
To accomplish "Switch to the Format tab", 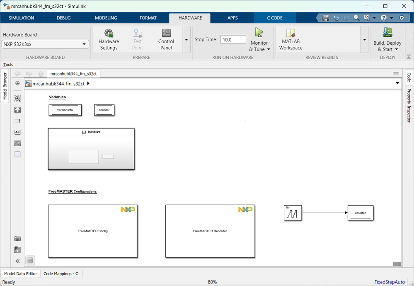I will tap(148, 18).
